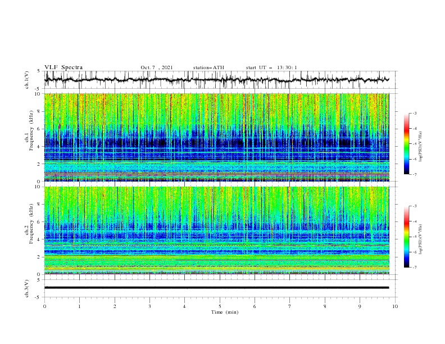Click the ch.3 flat voltage trace
445x344 pixels.
(217, 288)
